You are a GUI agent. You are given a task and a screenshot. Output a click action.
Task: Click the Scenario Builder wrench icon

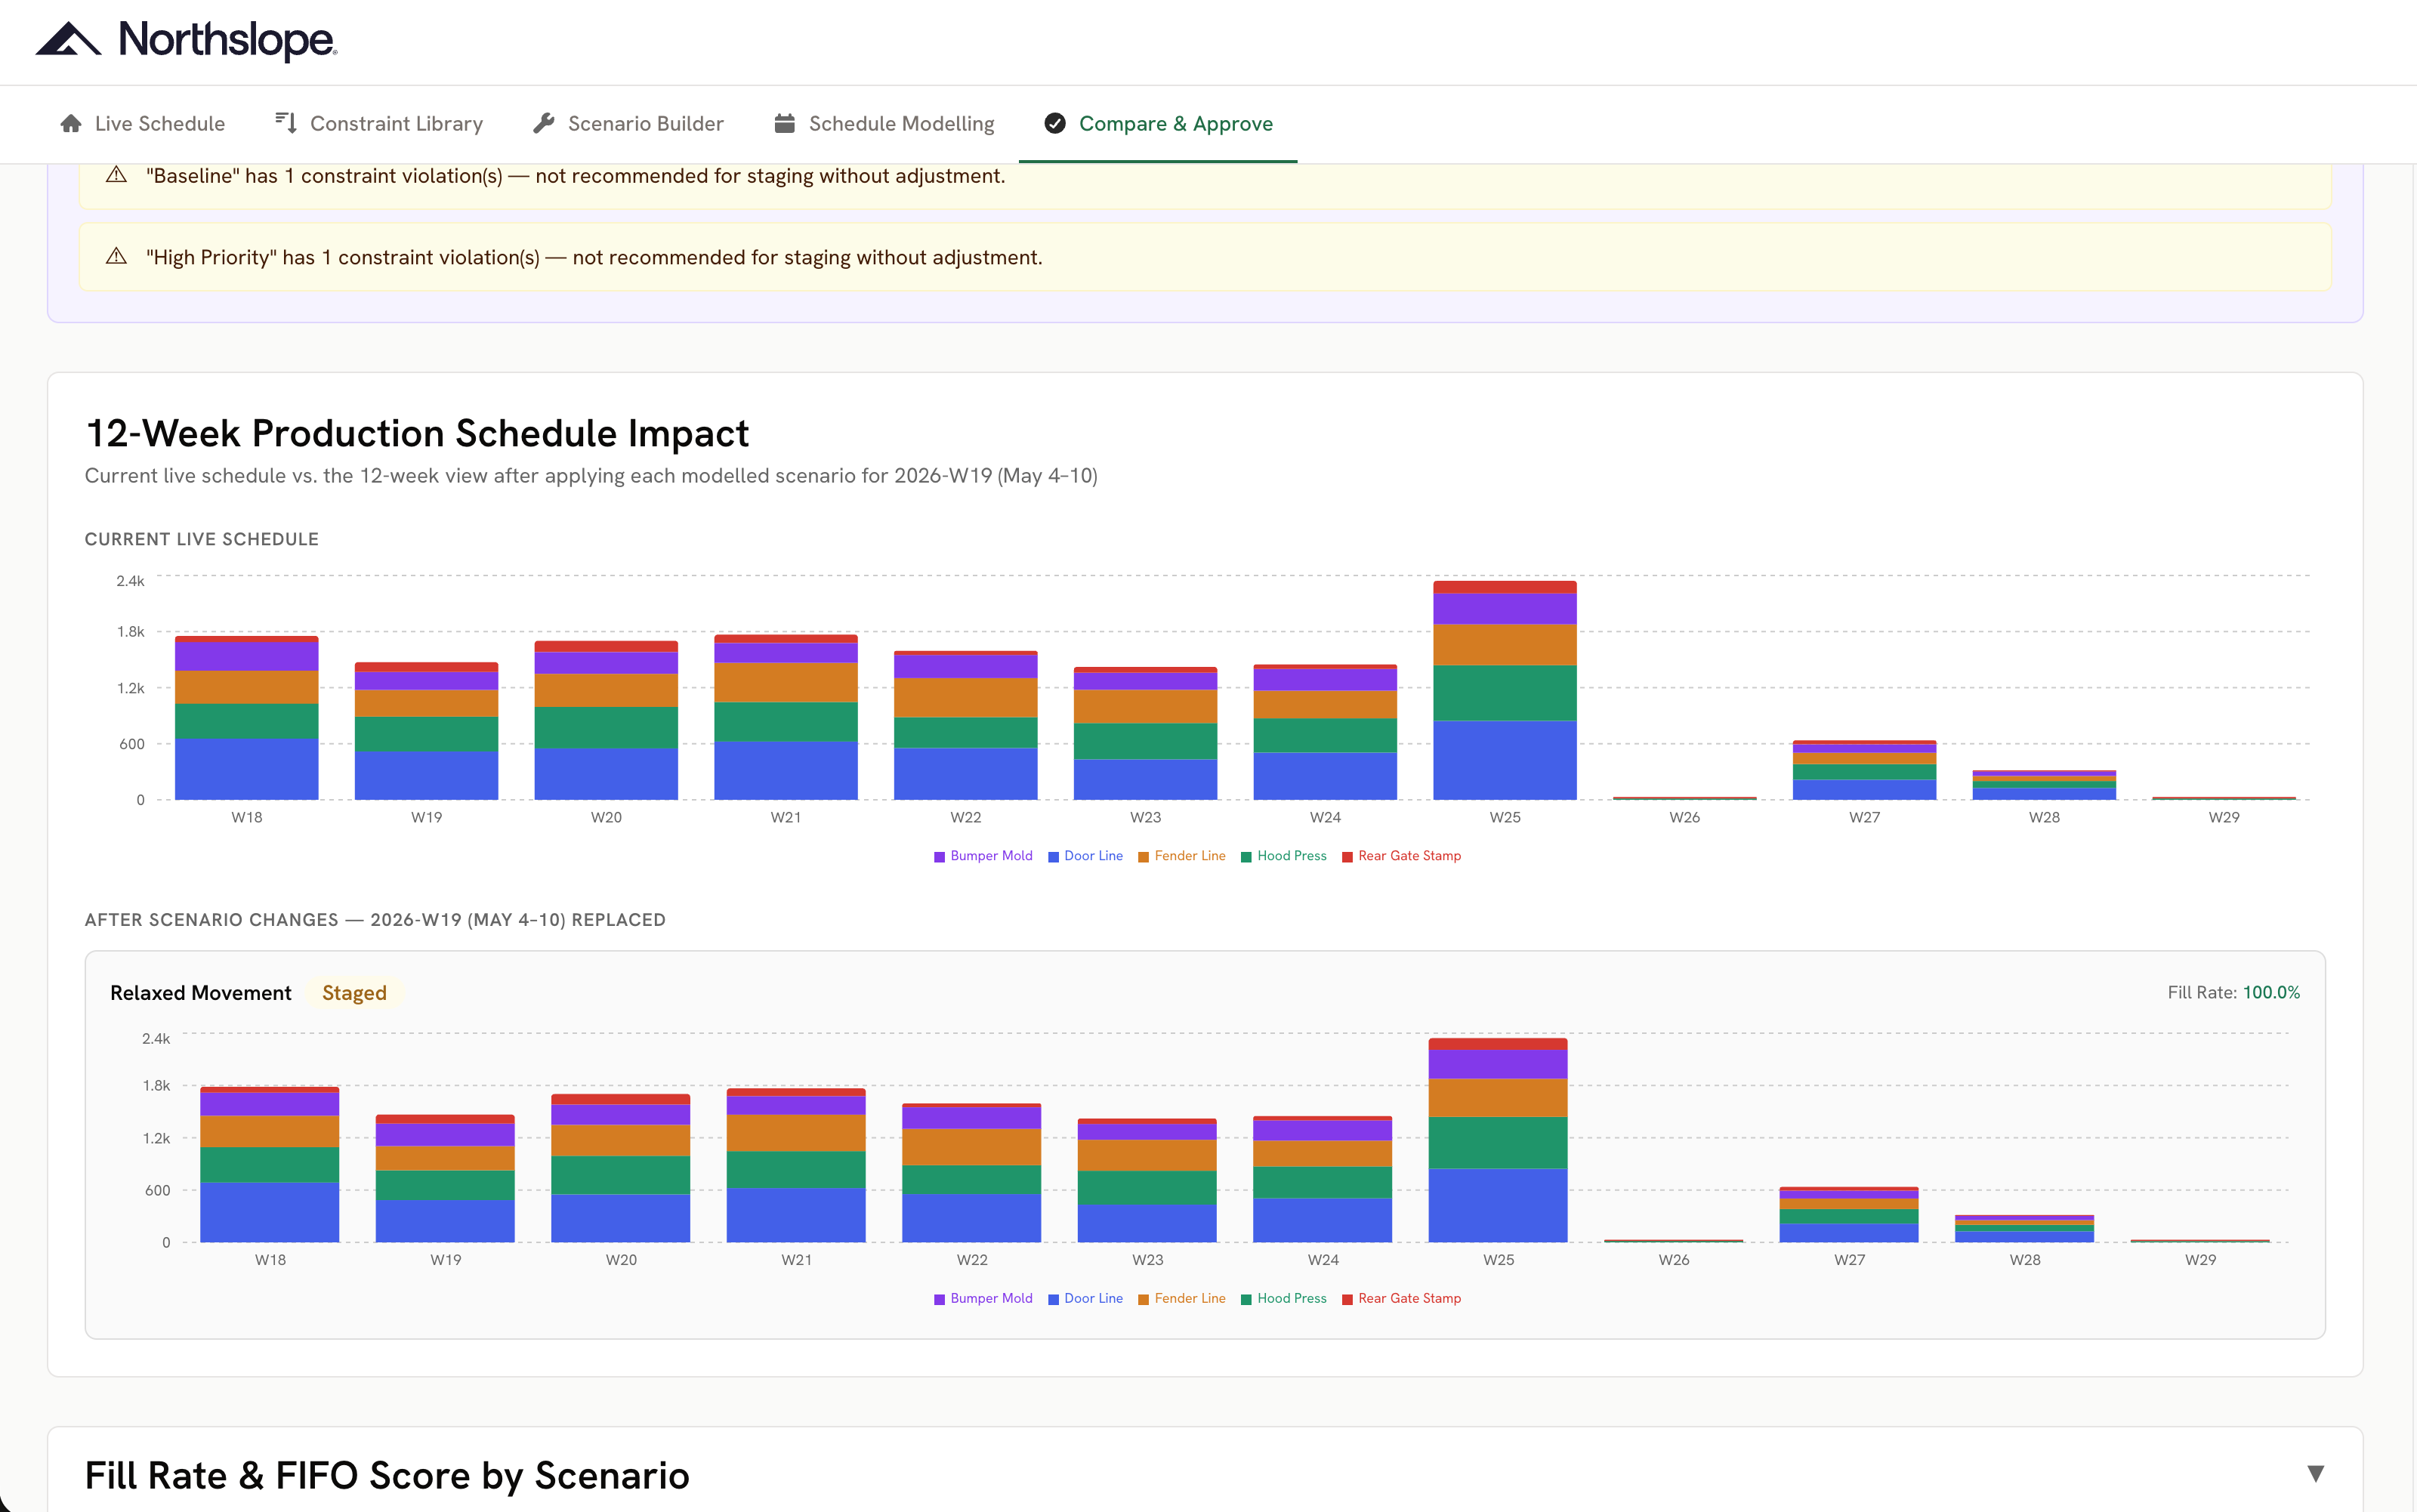(x=544, y=123)
